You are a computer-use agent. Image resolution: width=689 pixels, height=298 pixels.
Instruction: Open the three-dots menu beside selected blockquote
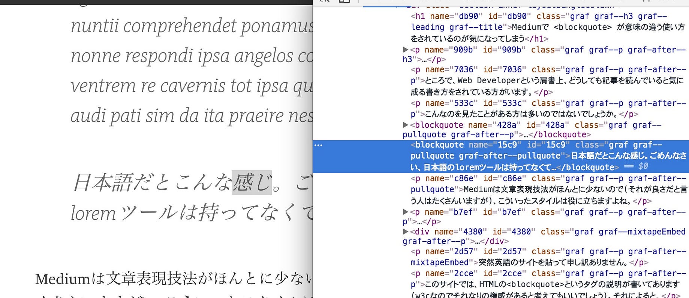[318, 145]
